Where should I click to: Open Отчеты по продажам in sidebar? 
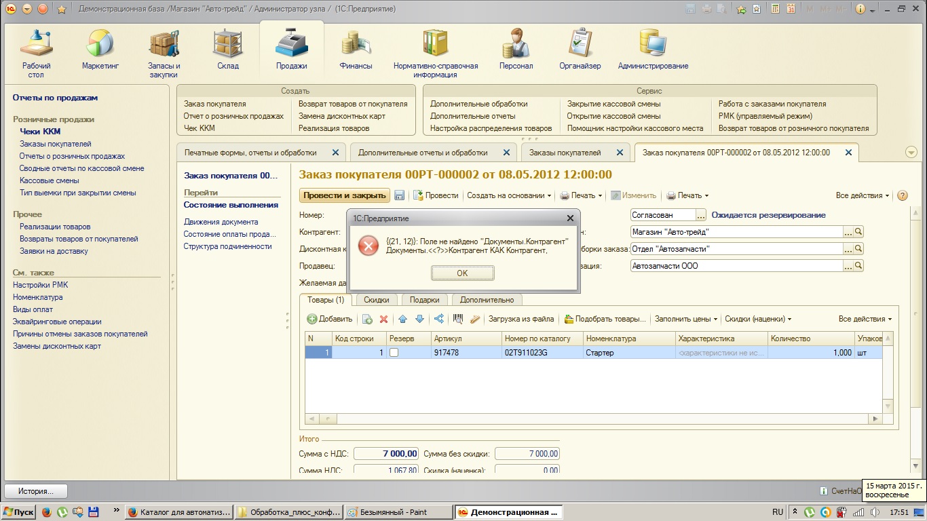pyautogui.click(x=55, y=98)
